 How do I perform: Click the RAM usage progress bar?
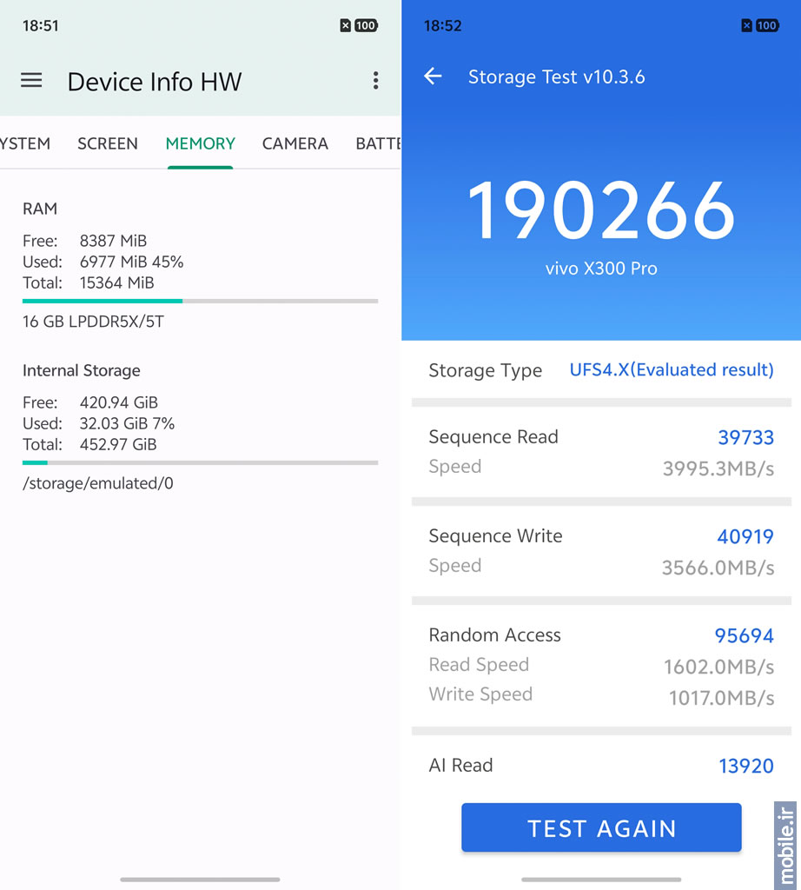[x=200, y=302]
